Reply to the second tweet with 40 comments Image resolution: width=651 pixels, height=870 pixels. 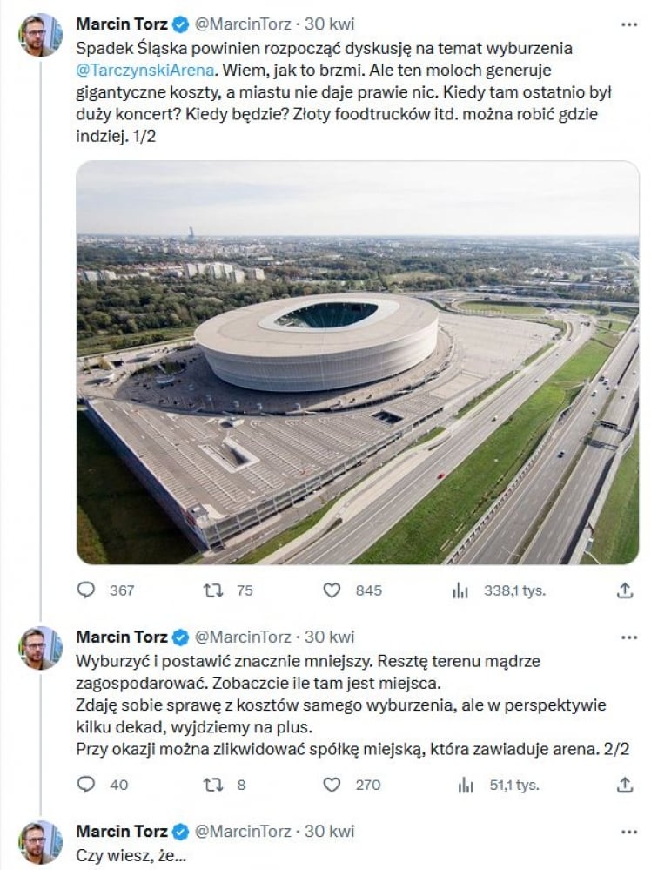click(86, 785)
